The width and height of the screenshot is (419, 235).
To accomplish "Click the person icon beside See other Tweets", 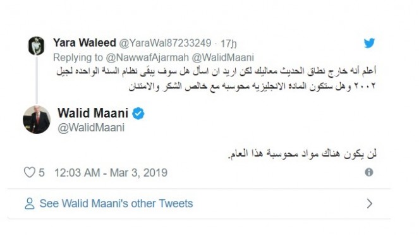I will 30,203.
